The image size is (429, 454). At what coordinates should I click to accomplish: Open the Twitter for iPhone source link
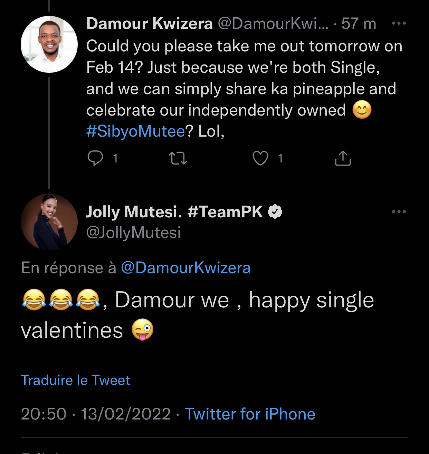[x=250, y=414]
